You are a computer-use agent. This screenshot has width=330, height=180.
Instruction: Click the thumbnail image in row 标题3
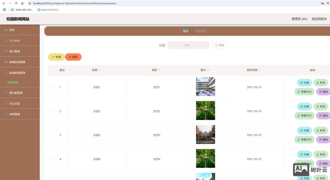[205, 134]
